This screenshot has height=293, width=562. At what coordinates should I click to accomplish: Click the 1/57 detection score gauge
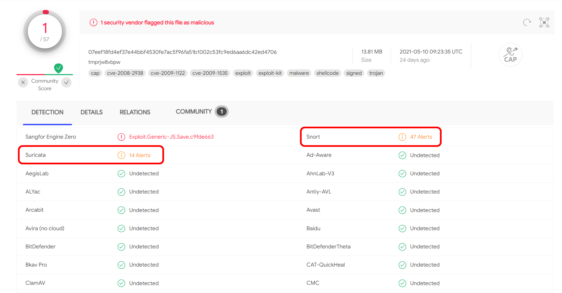[x=45, y=32]
